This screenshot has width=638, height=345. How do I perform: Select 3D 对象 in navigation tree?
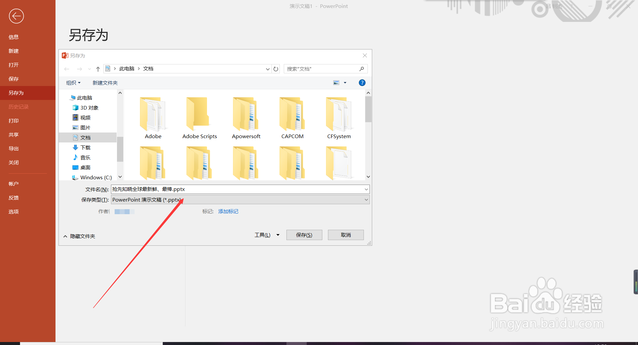click(89, 108)
